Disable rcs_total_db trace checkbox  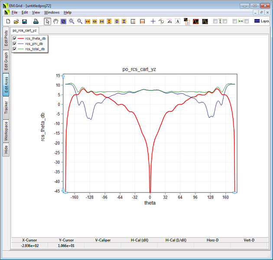point(15,49)
